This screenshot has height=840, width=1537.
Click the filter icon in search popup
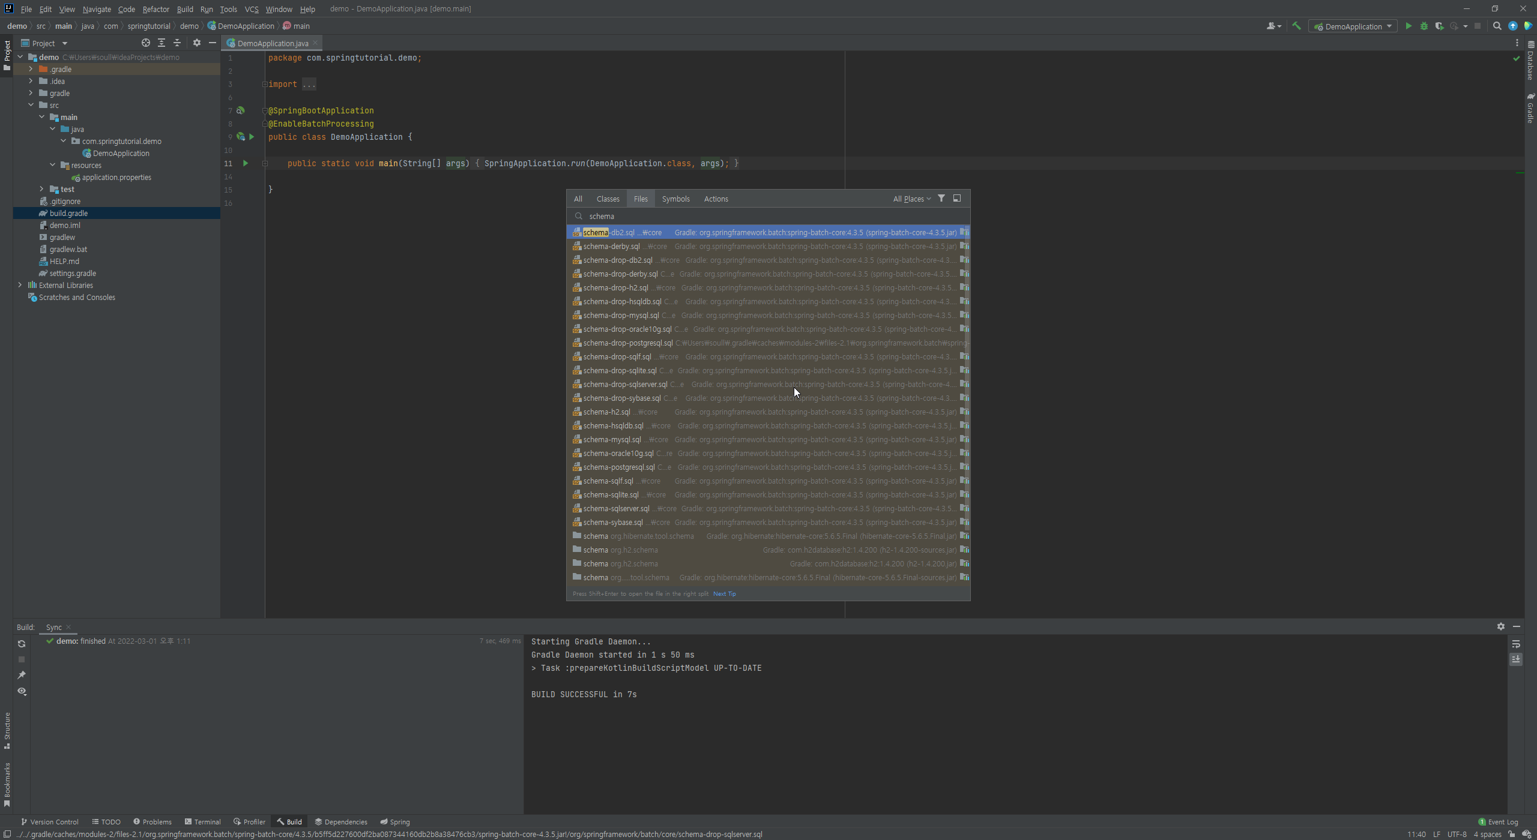pyautogui.click(x=941, y=199)
